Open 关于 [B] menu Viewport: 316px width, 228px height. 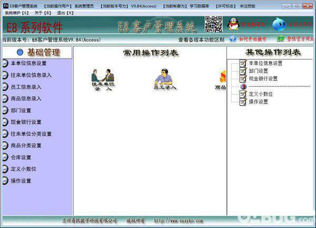pos(42,13)
